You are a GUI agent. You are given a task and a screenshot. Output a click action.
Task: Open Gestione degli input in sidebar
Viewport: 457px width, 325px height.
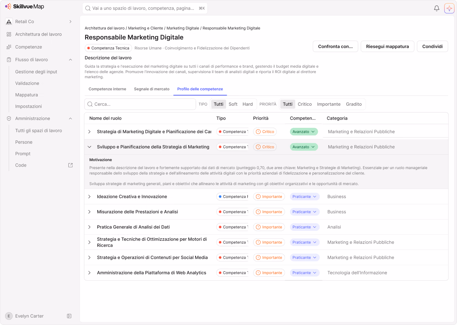tap(36, 72)
